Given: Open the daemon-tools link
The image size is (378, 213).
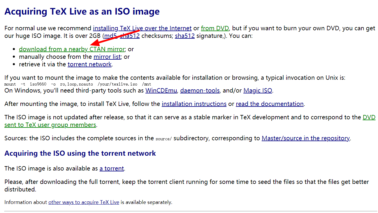Looking at the screenshot, I should pyautogui.click(x=200, y=90).
